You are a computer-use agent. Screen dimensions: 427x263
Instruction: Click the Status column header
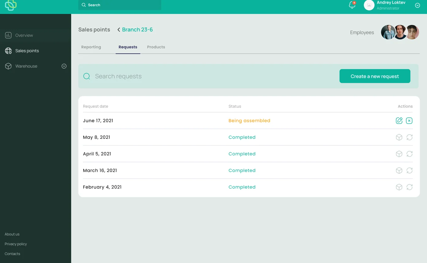tap(235, 106)
